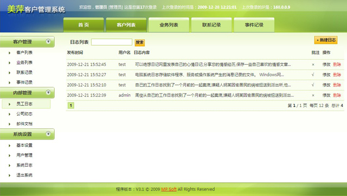This screenshot has height=196, width=347.
Task: Click the 新增日志 button
Action: point(326,40)
